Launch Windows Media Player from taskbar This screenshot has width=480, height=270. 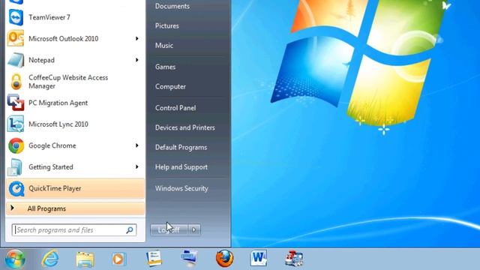118,259
